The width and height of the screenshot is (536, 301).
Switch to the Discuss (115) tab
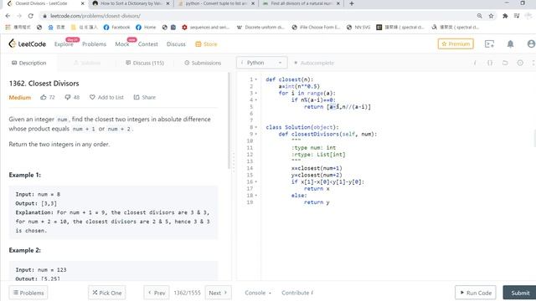pyautogui.click(x=145, y=63)
